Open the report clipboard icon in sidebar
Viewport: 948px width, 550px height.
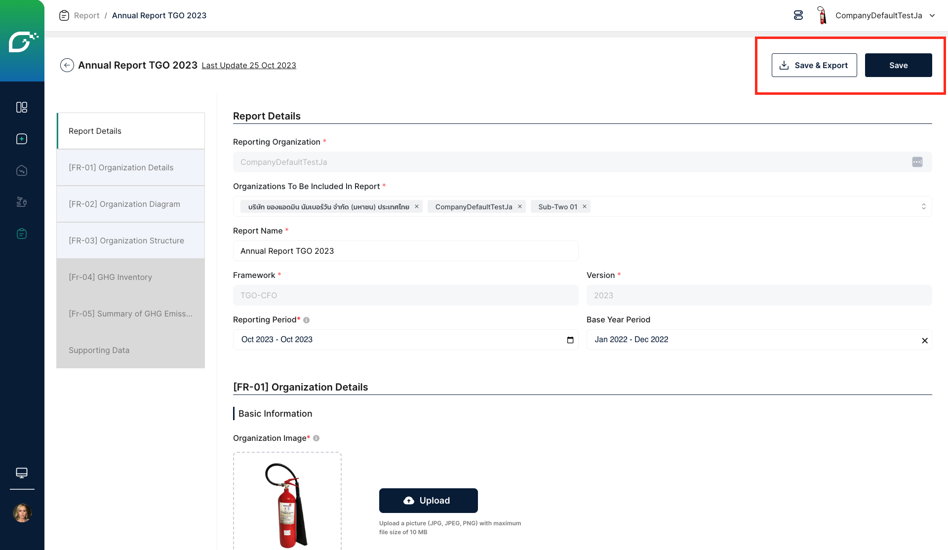point(22,234)
